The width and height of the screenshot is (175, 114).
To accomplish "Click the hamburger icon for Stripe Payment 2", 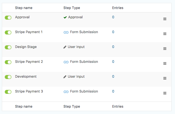I will [165, 63].
